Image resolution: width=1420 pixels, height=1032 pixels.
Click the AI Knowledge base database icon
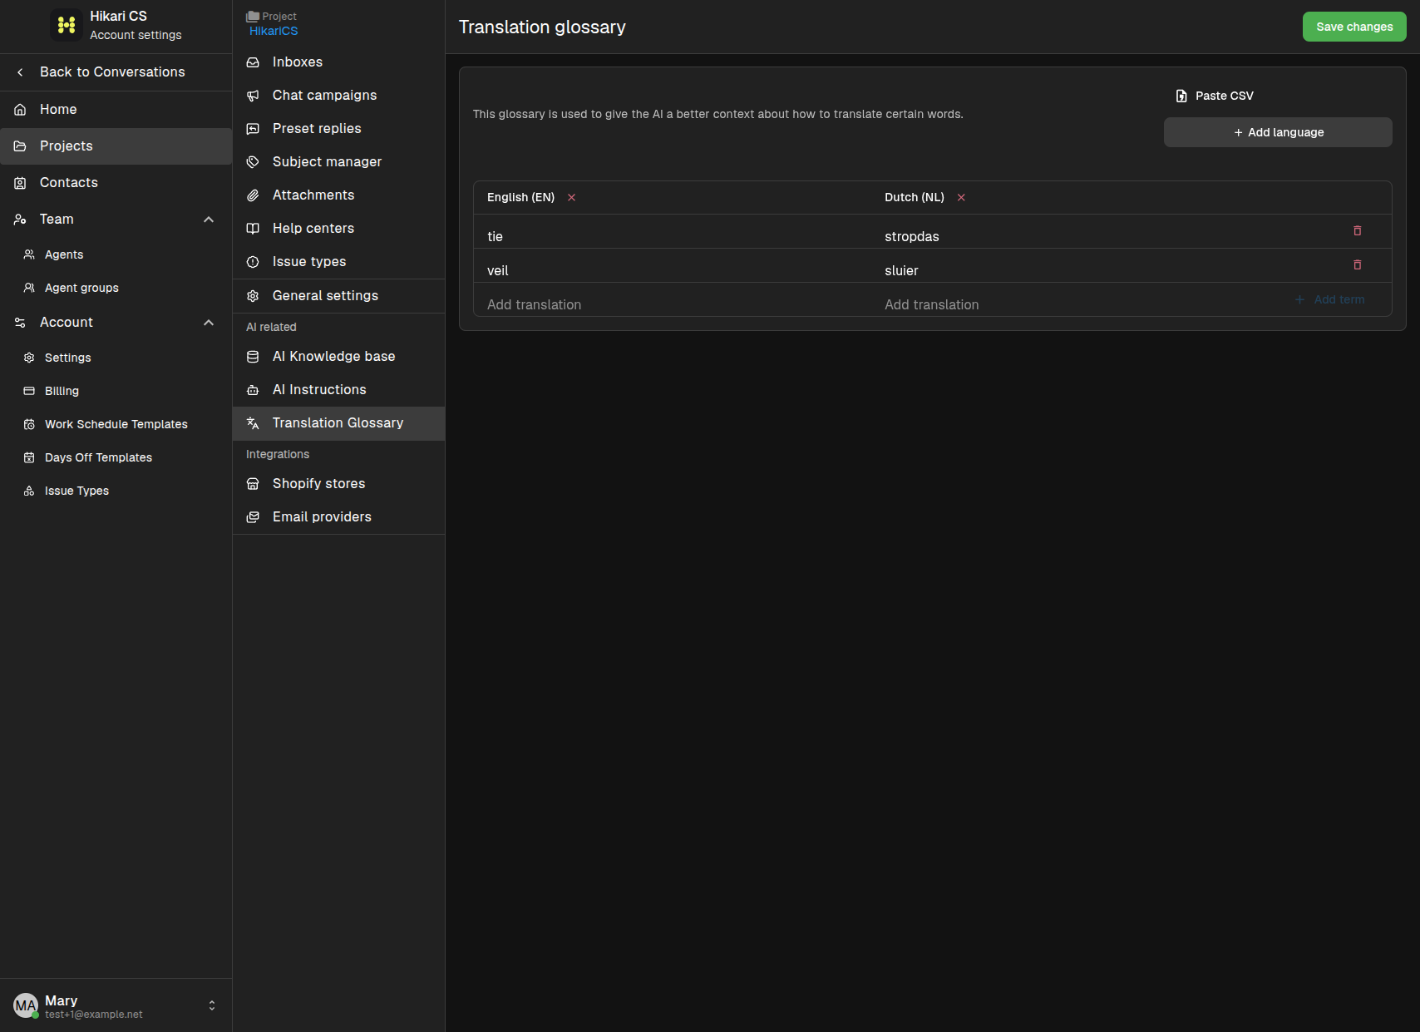pos(253,356)
